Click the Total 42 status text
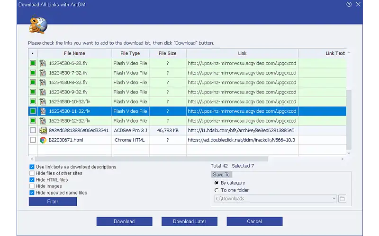Viewport: 379px width, 236px height. click(x=219, y=166)
